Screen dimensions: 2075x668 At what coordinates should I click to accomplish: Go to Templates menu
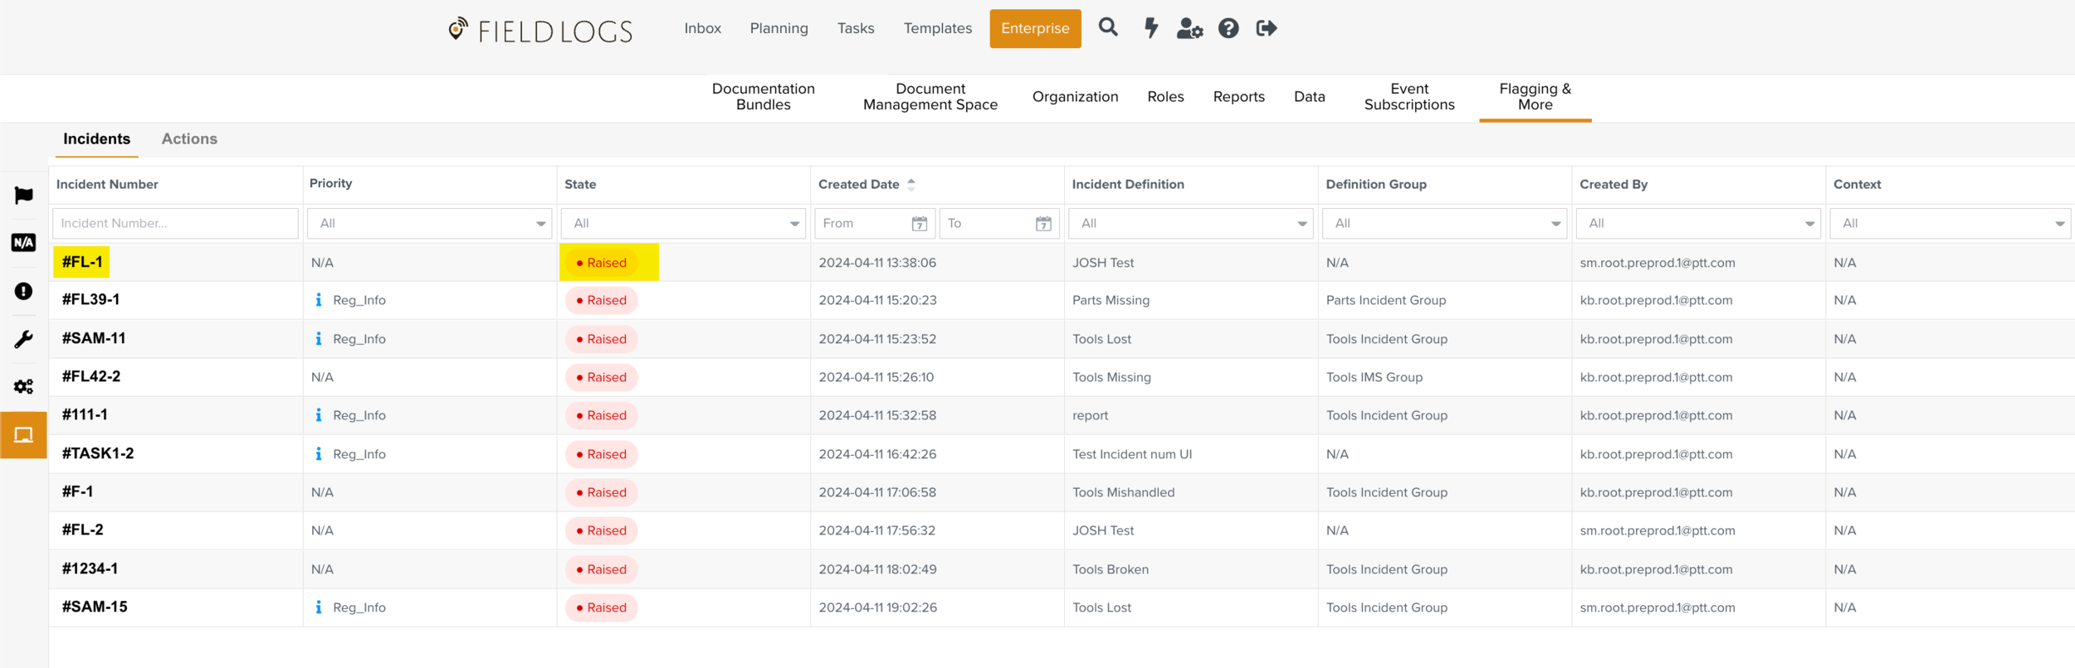tap(938, 28)
